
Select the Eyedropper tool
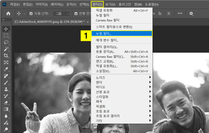pos(6,69)
